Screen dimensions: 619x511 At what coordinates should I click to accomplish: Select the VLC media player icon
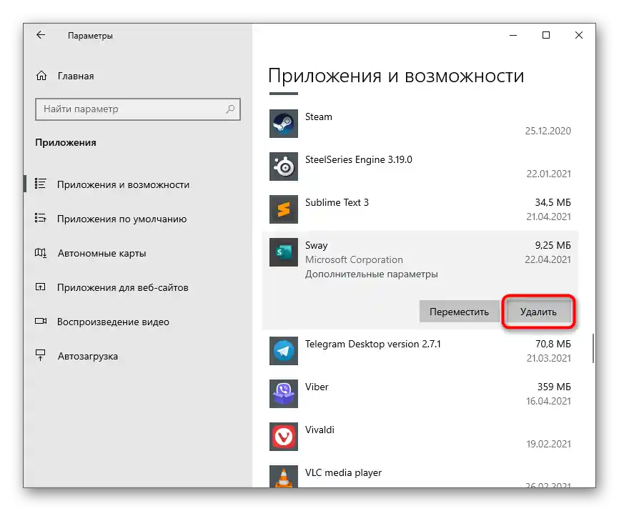click(x=284, y=477)
